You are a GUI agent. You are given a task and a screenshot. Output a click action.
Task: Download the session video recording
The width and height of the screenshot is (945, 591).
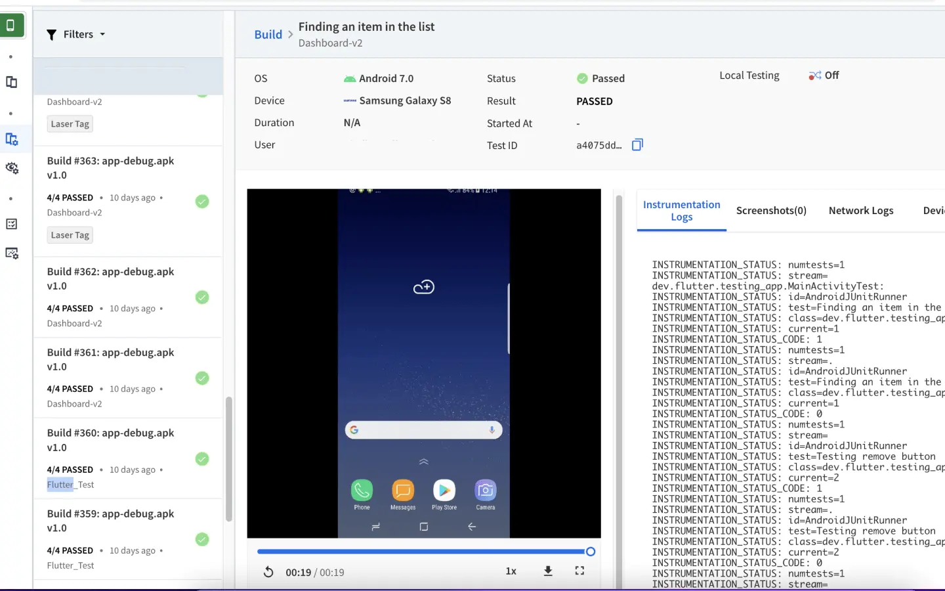click(548, 571)
